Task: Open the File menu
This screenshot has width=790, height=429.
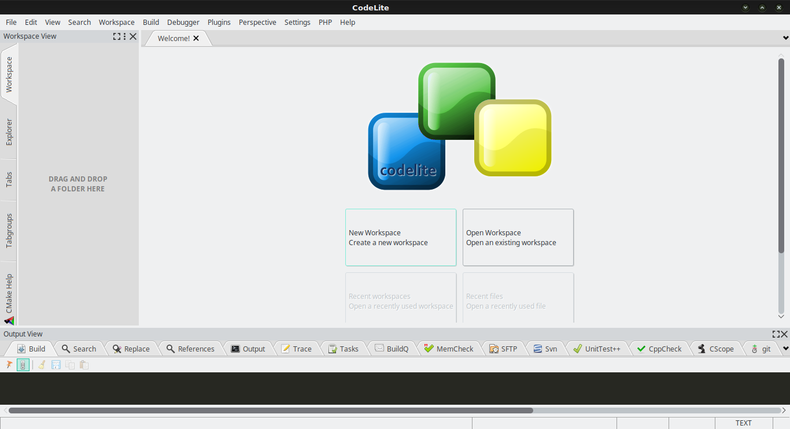Action: 11,22
